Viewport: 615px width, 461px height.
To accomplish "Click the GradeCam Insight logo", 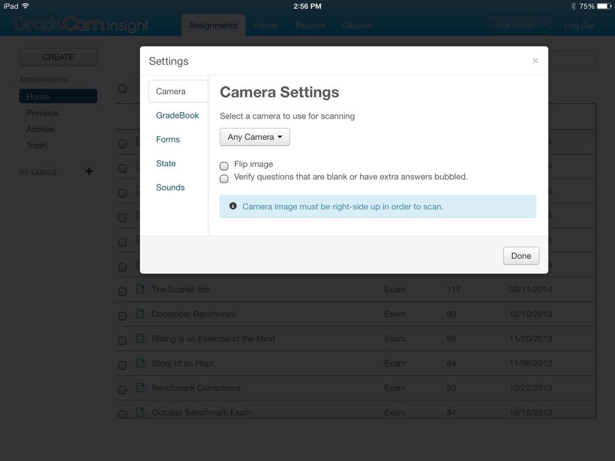I will 81,24.
